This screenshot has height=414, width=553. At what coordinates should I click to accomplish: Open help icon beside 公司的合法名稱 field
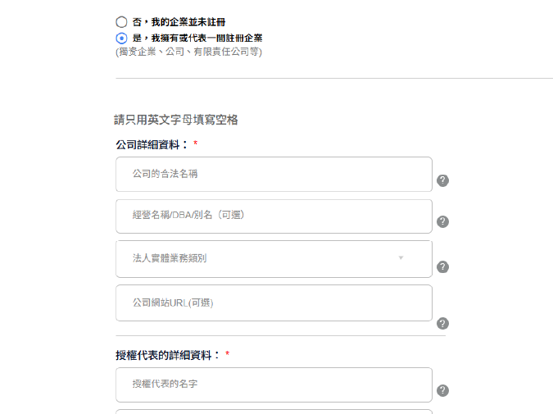tap(442, 180)
